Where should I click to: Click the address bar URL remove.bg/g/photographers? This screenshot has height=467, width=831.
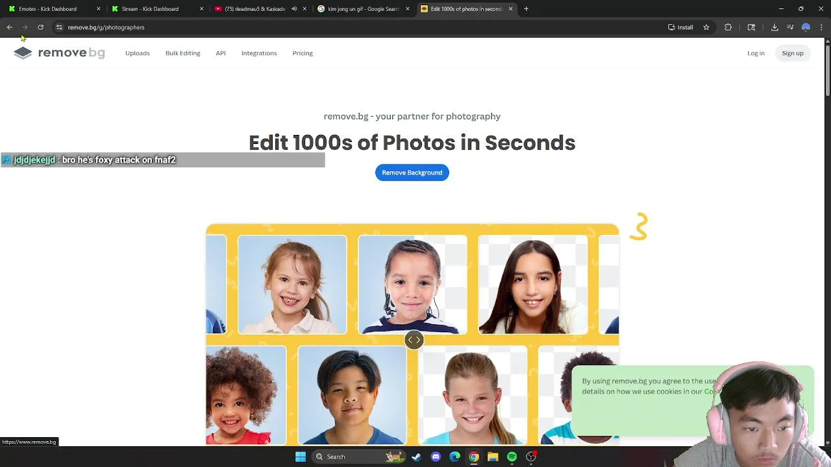click(x=106, y=27)
